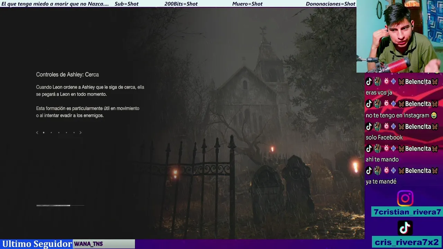Viewport: 443px width, 249px height.
Task: Click the Instagram logo in the sidebar
Action: click(x=405, y=199)
